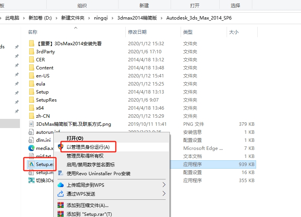
Task: Expand breadcrumb chevron after 此电脑
Action: tap(24, 18)
